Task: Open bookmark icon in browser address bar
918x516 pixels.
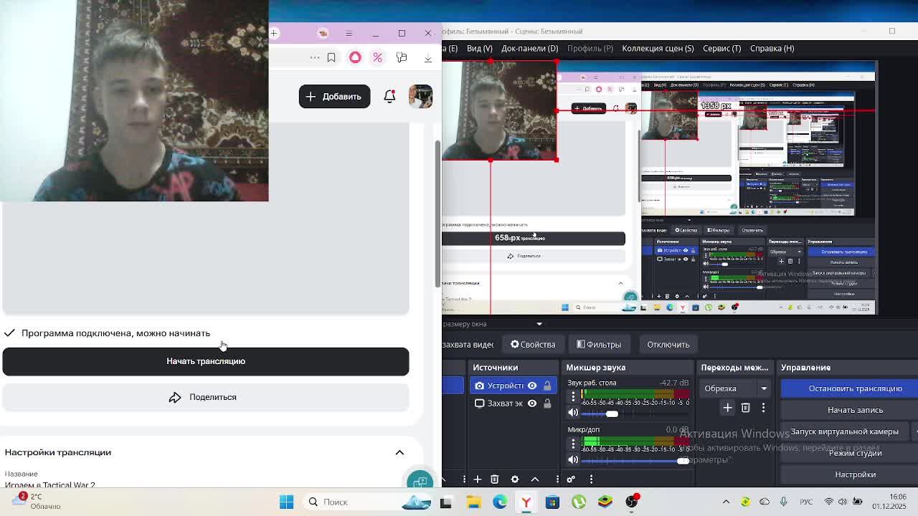Action: click(331, 57)
